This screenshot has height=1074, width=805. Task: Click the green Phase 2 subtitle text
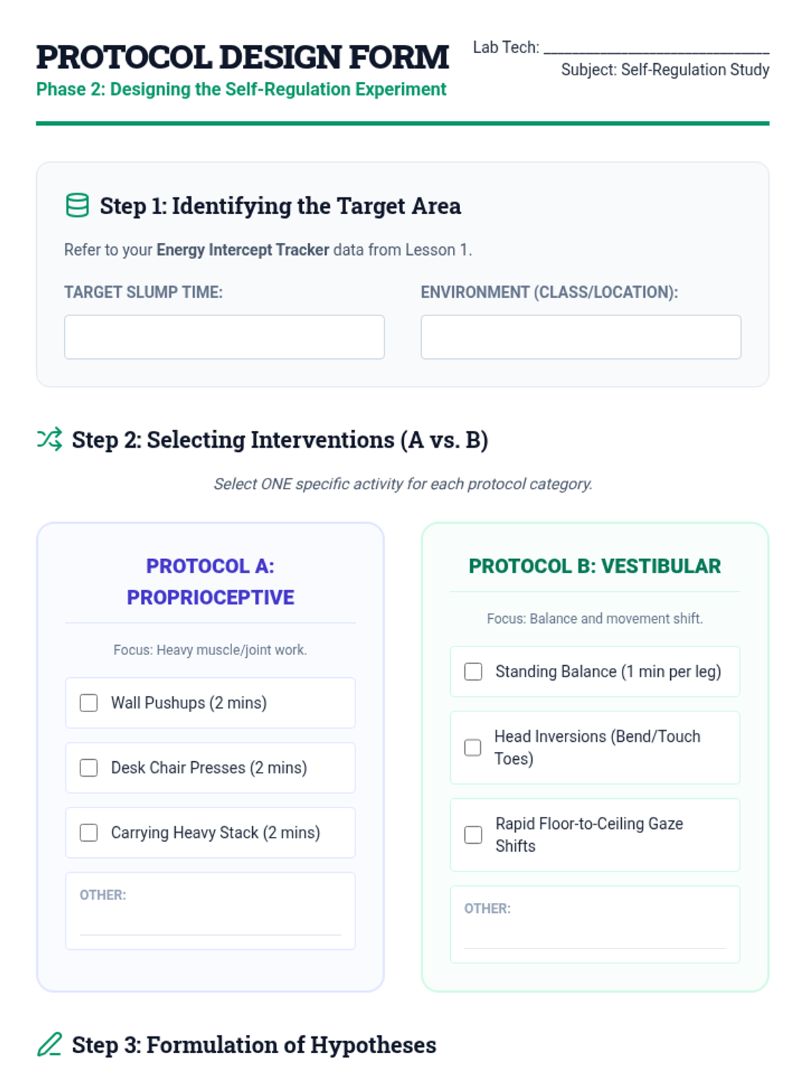(x=241, y=89)
